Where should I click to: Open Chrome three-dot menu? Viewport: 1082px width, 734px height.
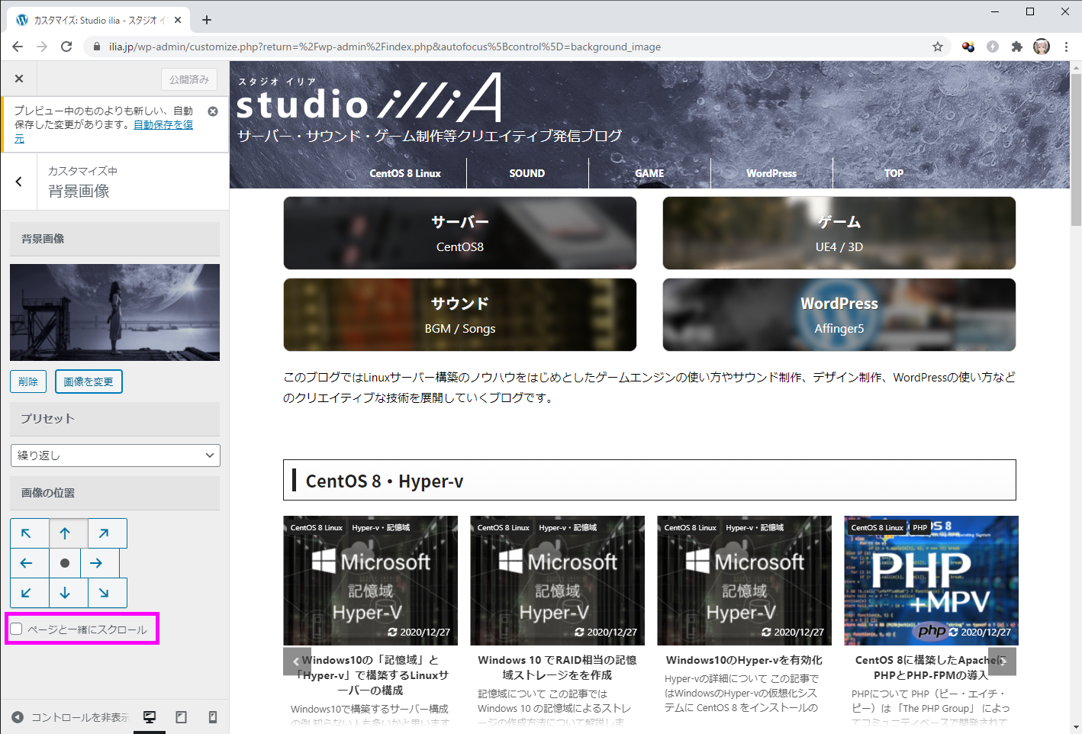point(1066,47)
